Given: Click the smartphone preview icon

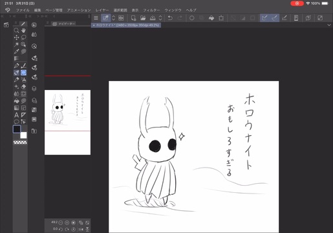Looking at the screenshot, I should pos(296,18).
